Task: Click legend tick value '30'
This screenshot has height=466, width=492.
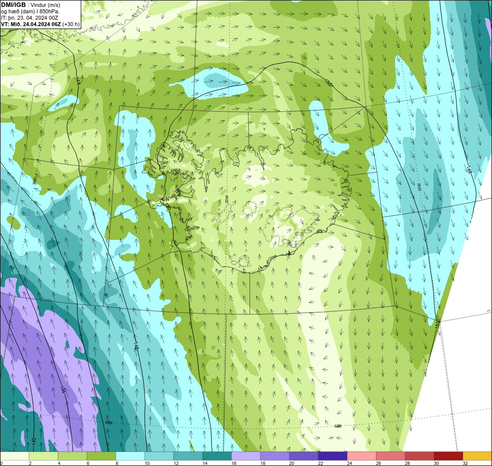Action: pos(436,463)
